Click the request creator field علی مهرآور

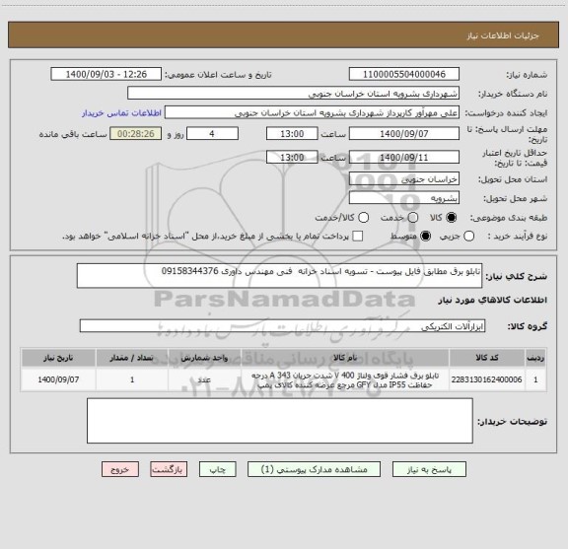[x=312, y=112]
